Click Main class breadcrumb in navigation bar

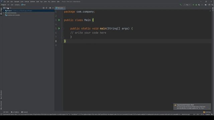[x=23, y=5]
